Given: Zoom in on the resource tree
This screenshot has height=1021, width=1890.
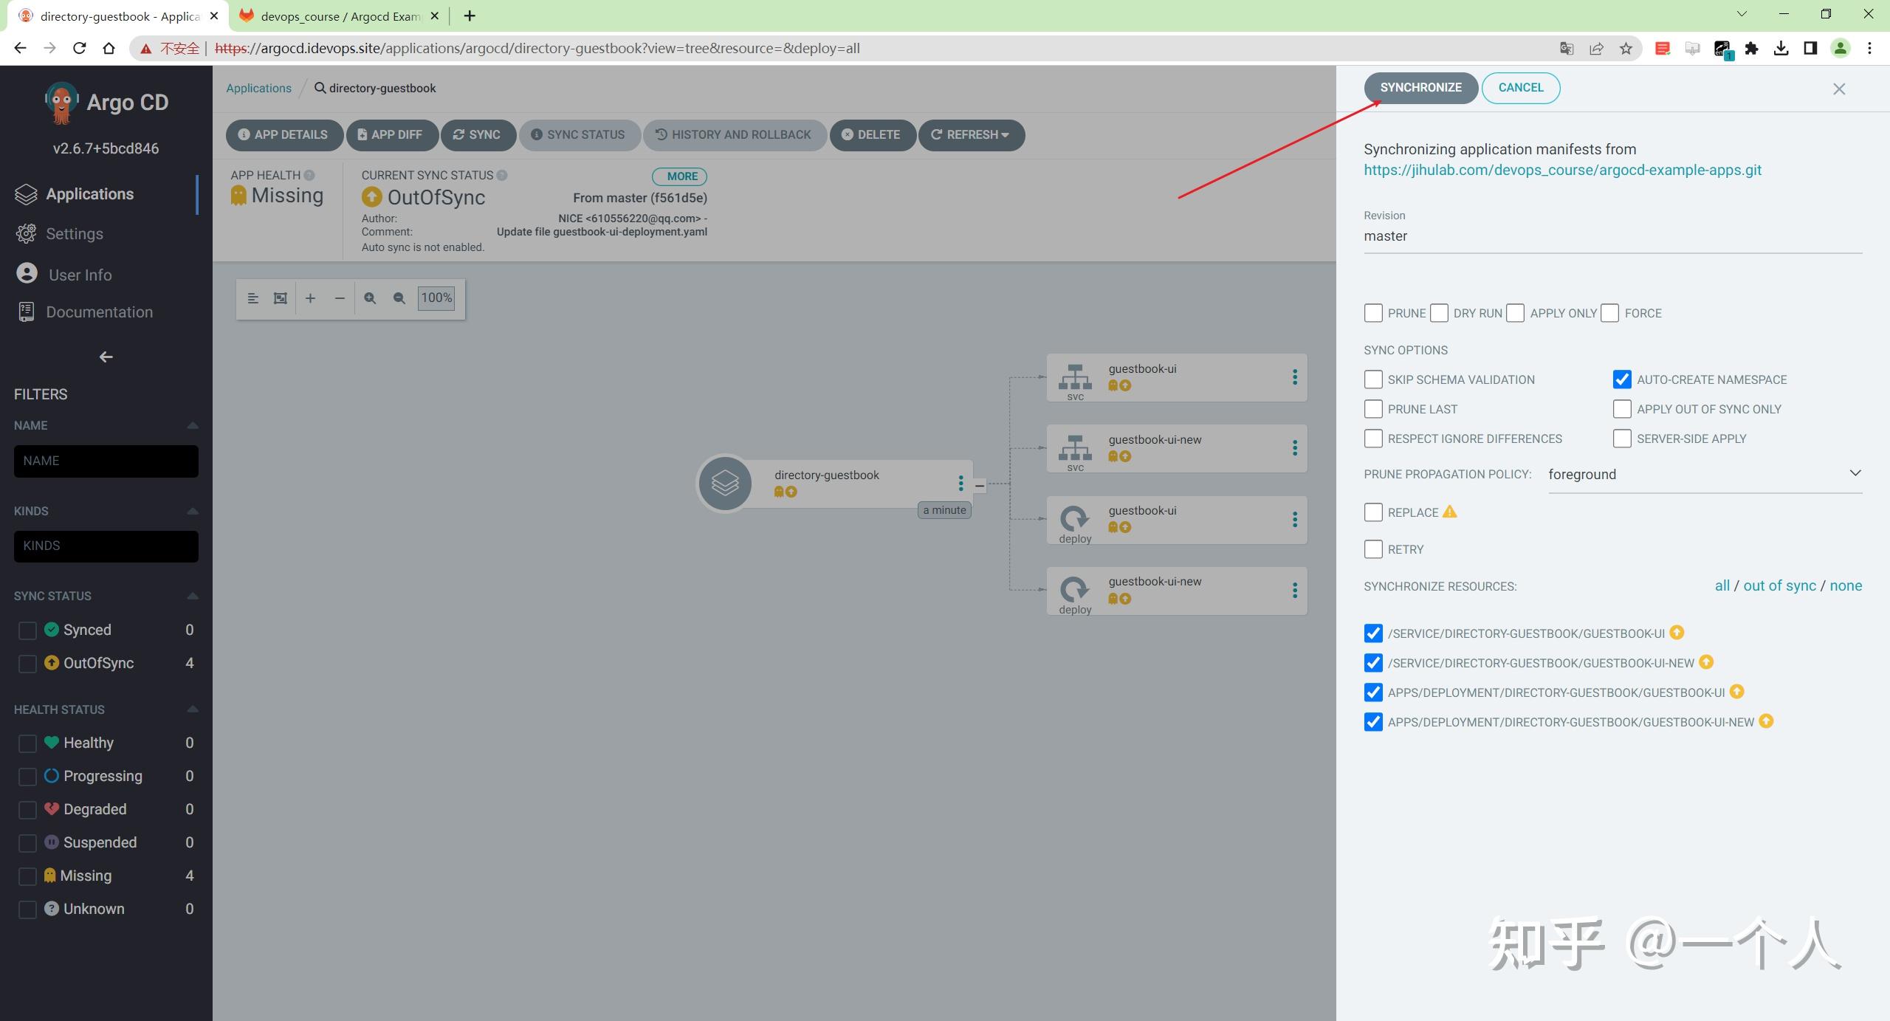Looking at the screenshot, I should (370, 298).
